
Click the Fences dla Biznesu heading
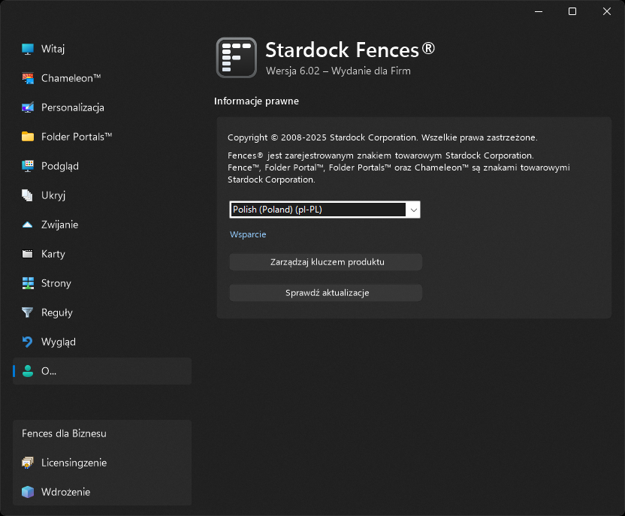tap(64, 433)
